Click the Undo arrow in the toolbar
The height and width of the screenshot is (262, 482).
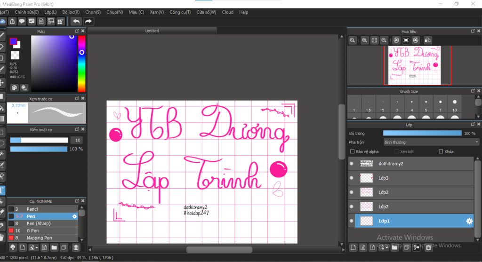[76, 21]
